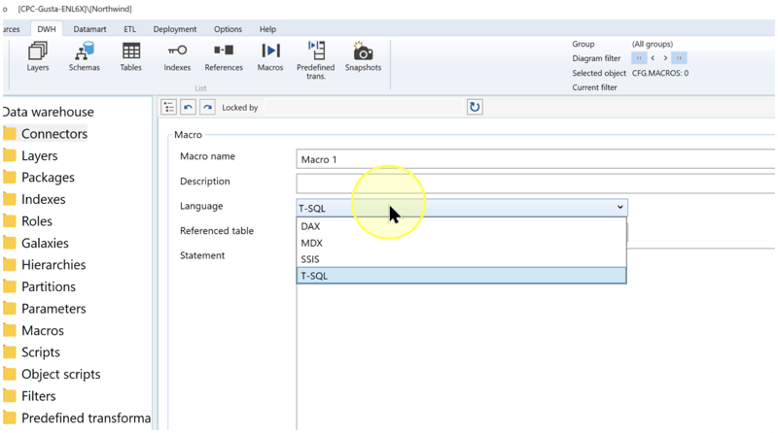Click the list view icon beside undo
Image resolution: width=778 pixels, height=433 pixels.
[x=168, y=107]
